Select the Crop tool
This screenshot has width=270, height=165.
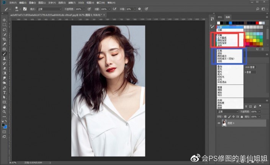tap(4, 39)
